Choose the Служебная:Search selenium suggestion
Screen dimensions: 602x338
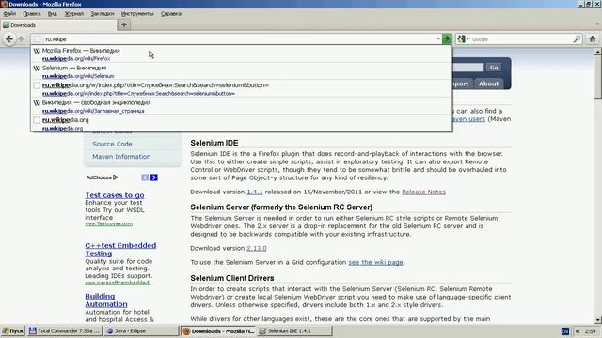(x=242, y=89)
